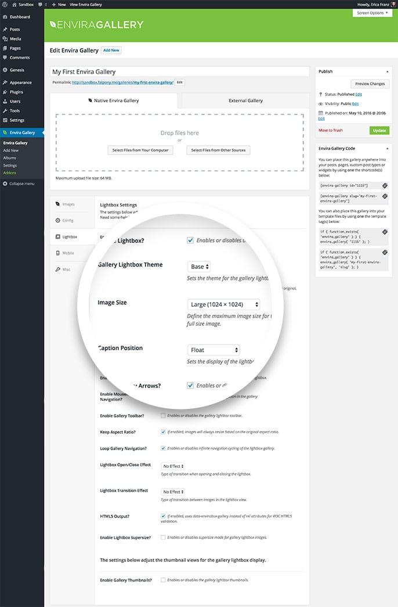Click the green Update button
Screen dimensions: 398x607
tap(379, 131)
